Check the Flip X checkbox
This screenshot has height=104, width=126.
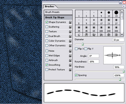click(x=76, y=49)
